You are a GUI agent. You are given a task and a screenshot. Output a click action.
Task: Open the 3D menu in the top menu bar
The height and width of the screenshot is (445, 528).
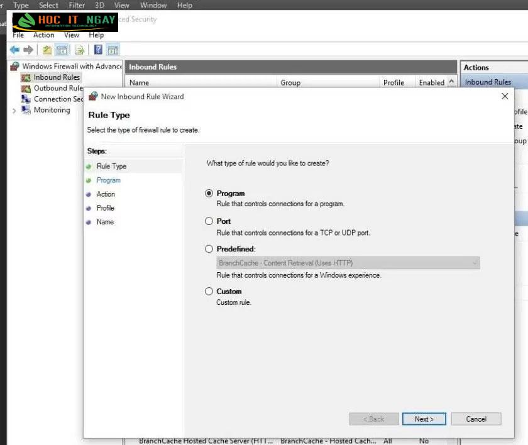click(99, 6)
